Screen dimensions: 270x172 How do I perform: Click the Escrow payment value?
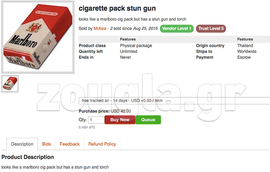244,57
